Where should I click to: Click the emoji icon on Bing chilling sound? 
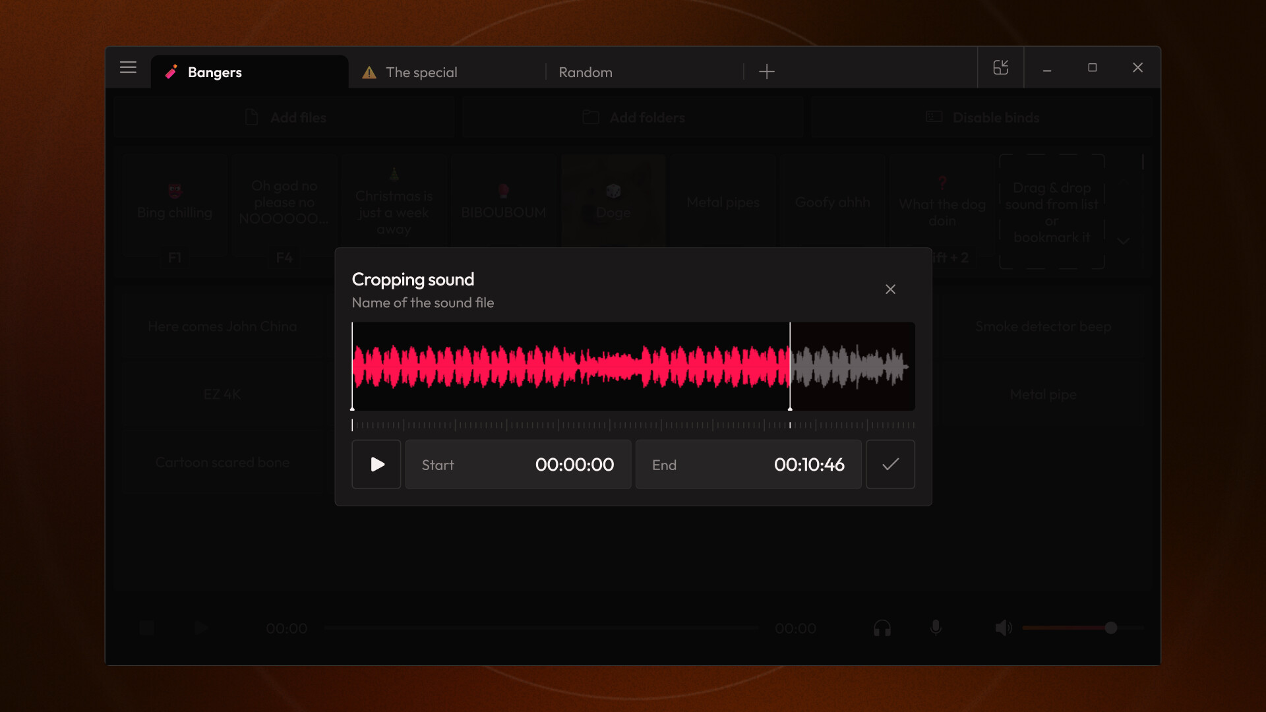[174, 189]
